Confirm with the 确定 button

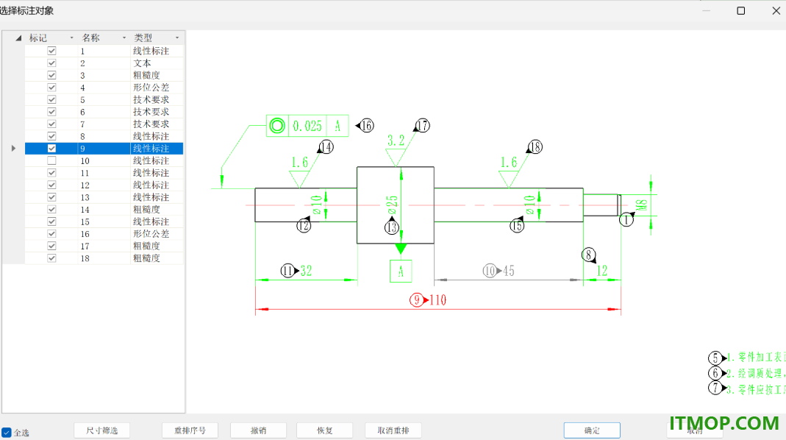click(x=592, y=430)
